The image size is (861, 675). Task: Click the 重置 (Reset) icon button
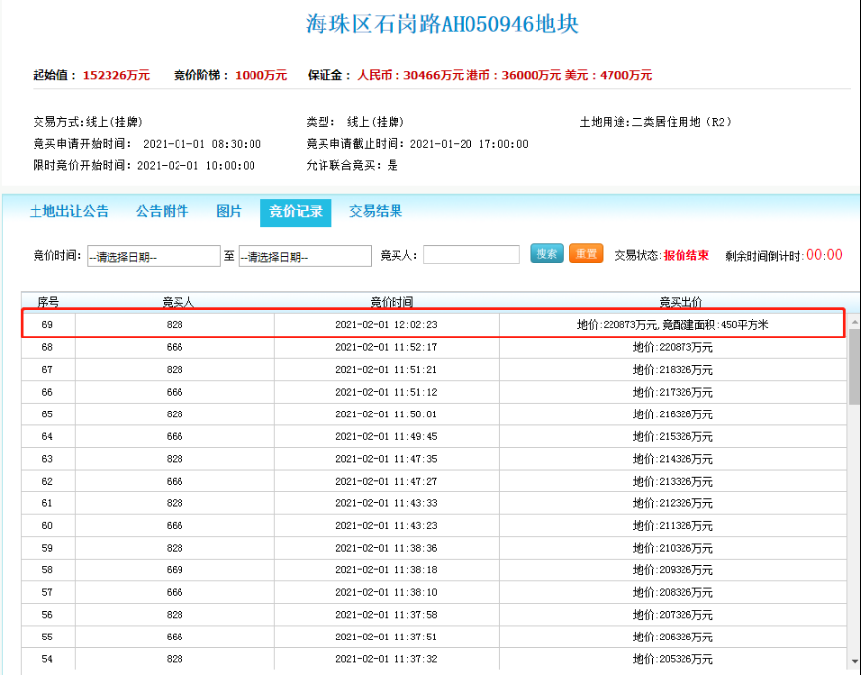(x=588, y=253)
